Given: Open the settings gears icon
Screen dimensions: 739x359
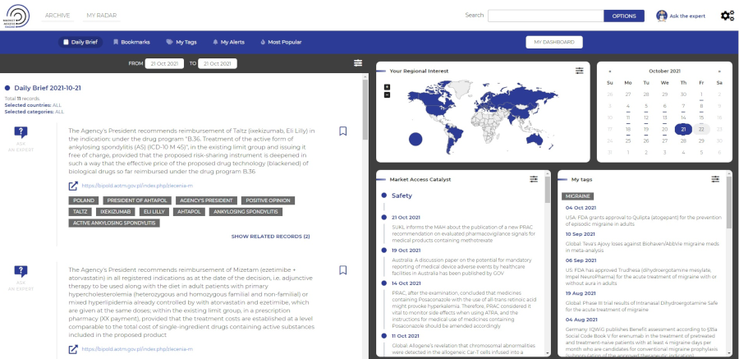Looking at the screenshot, I should [x=728, y=16].
